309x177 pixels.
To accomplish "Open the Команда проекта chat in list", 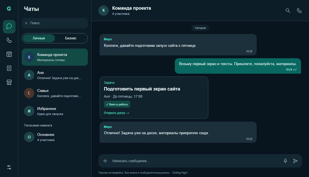I will coord(55,57).
